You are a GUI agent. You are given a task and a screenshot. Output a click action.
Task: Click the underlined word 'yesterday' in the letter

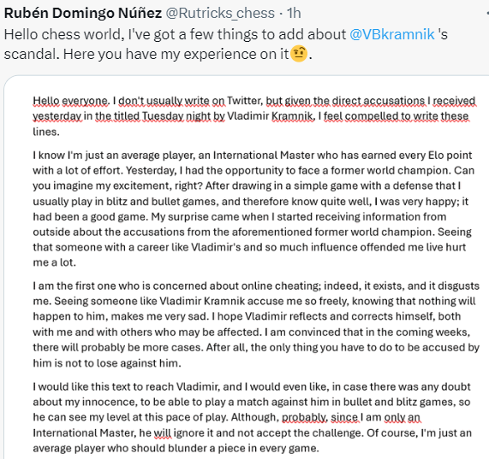pos(57,116)
